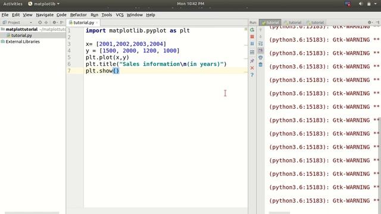381x214 pixels.
Task: Select the tutorial.py editor tab
Action: (83, 23)
